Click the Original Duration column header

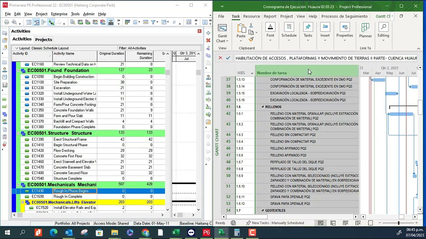tap(111, 56)
